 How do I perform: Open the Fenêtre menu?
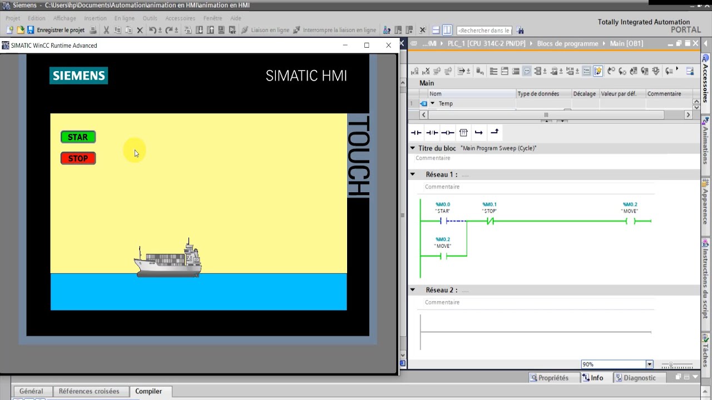[x=212, y=18]
